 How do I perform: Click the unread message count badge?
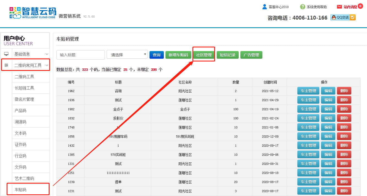click(x=360, y=6)
